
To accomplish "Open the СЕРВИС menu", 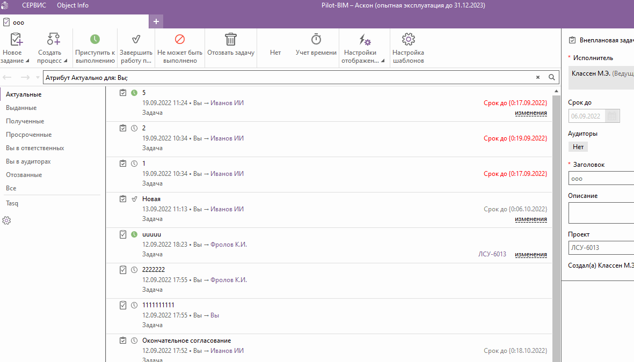I will (34, 5).
